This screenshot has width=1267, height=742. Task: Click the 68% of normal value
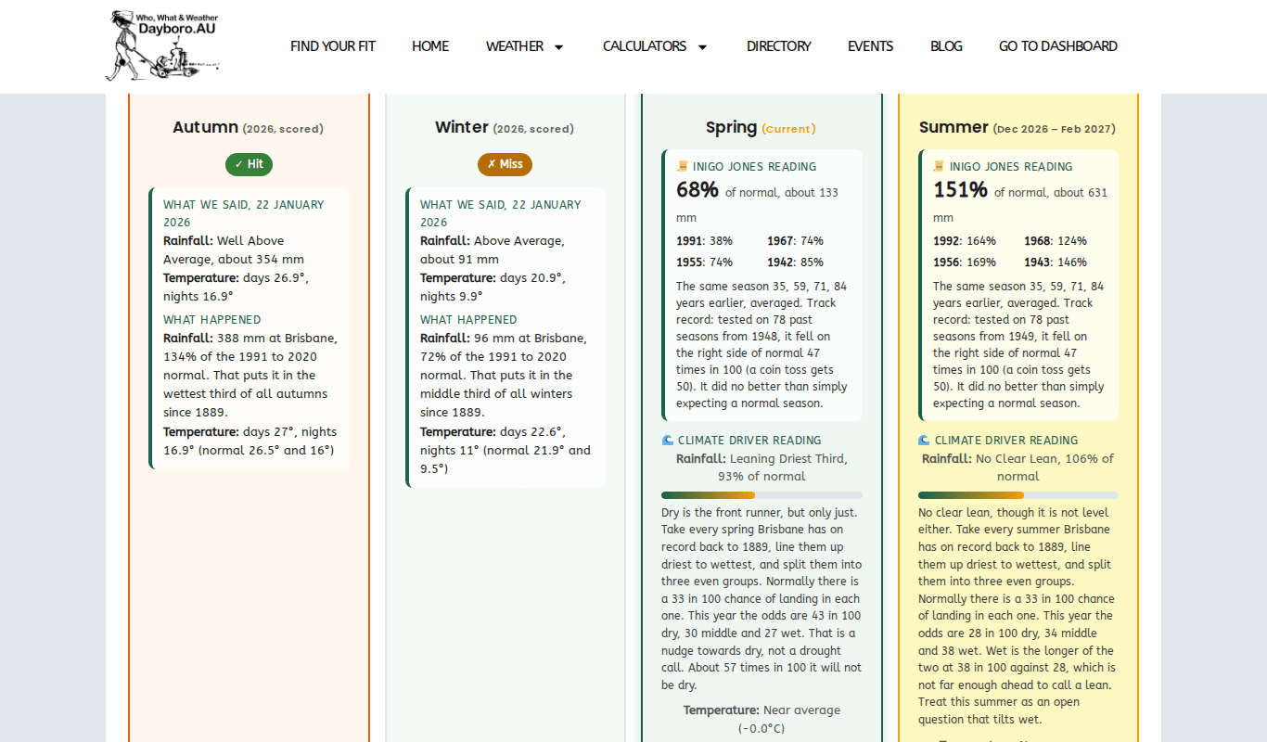pos(697,190)
